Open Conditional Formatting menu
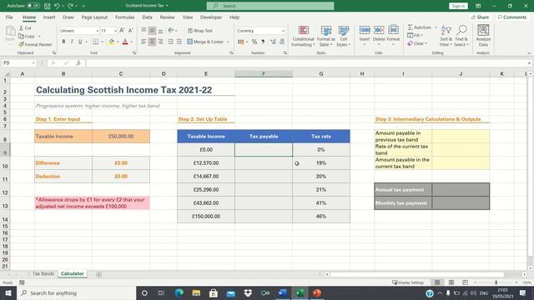 point(303,36)
